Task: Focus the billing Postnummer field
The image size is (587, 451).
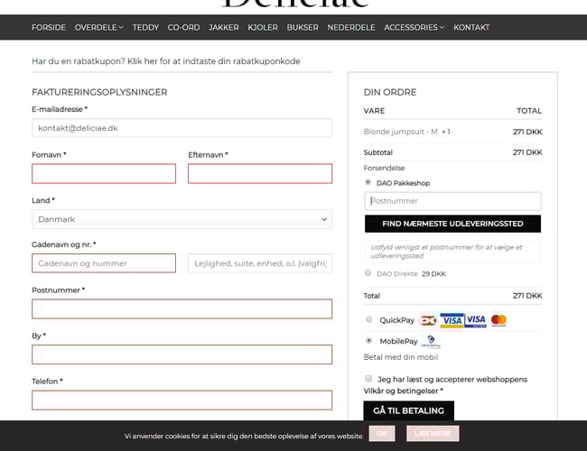Action: [182, 308]
